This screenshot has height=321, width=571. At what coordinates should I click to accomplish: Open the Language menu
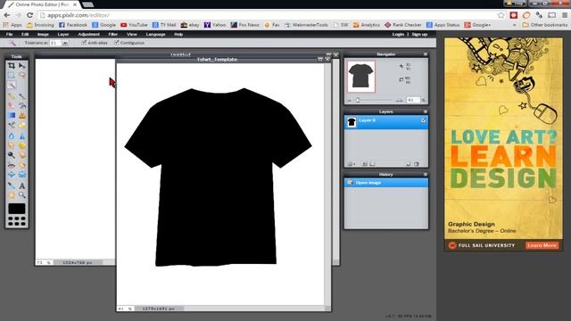(x=155, y=34)
